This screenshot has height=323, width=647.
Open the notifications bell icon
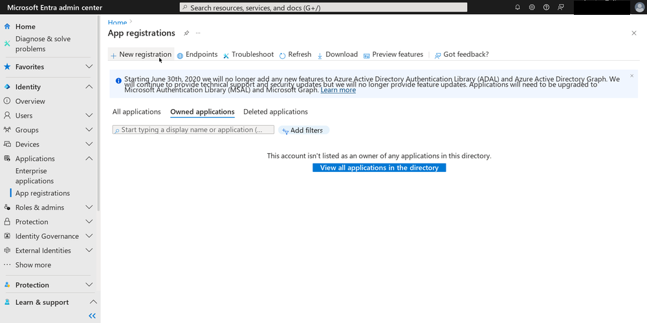tap(518, 7)
